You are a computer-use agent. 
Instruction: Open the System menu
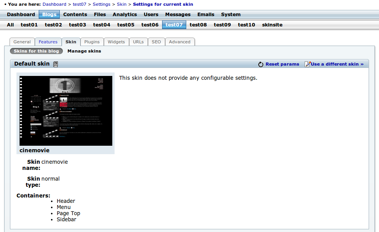[231, 15]
